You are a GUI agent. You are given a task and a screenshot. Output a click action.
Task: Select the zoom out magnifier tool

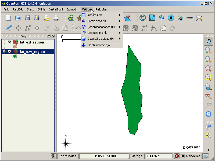(209, 59)
